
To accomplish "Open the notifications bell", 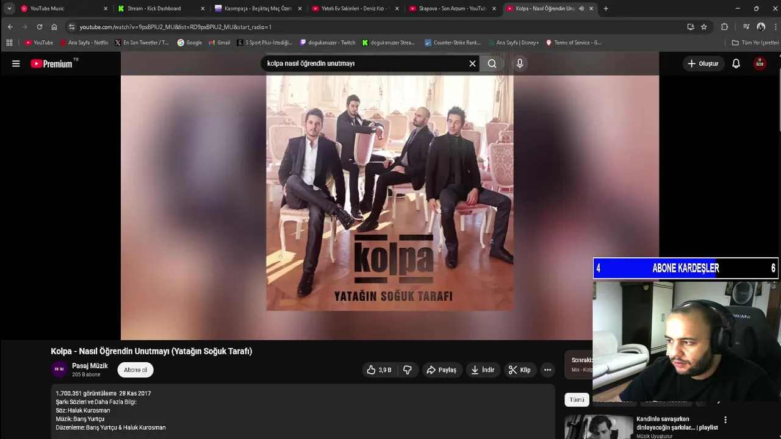I will (736, 63).
